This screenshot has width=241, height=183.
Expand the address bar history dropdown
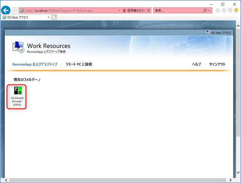[119, 11]
